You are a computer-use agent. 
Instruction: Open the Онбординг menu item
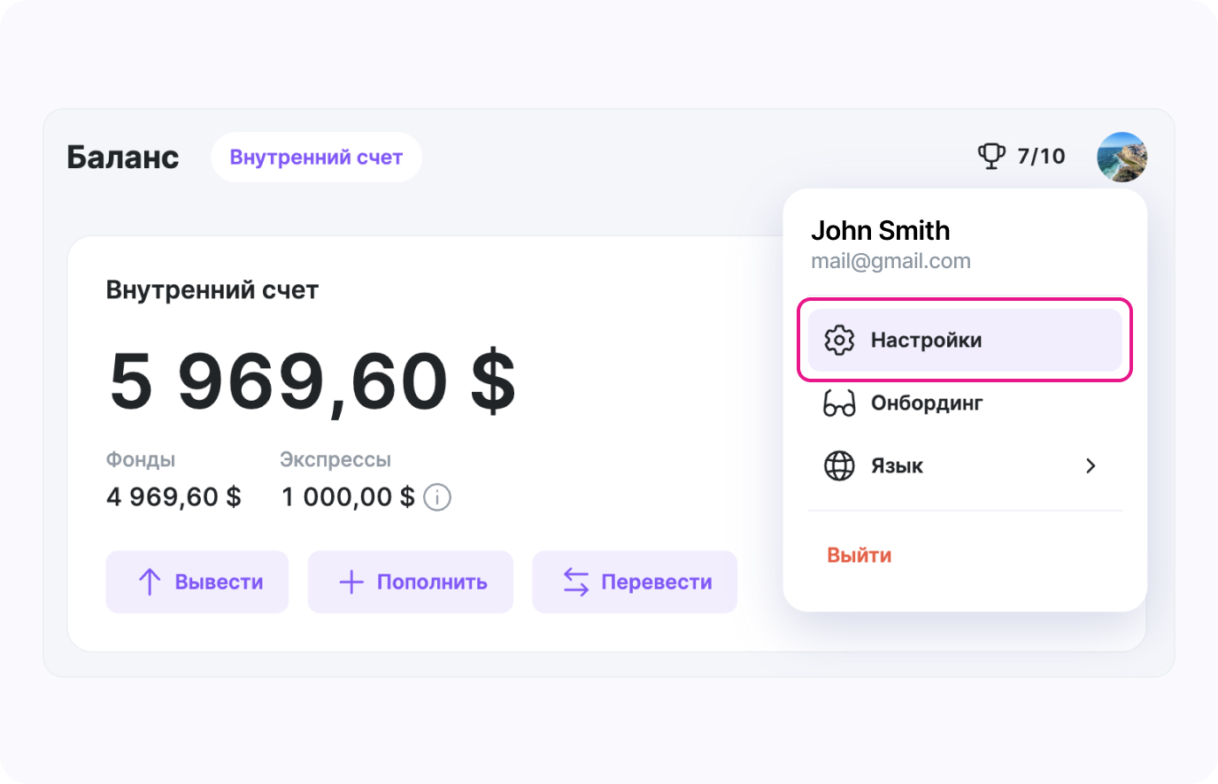pos(965,404)
